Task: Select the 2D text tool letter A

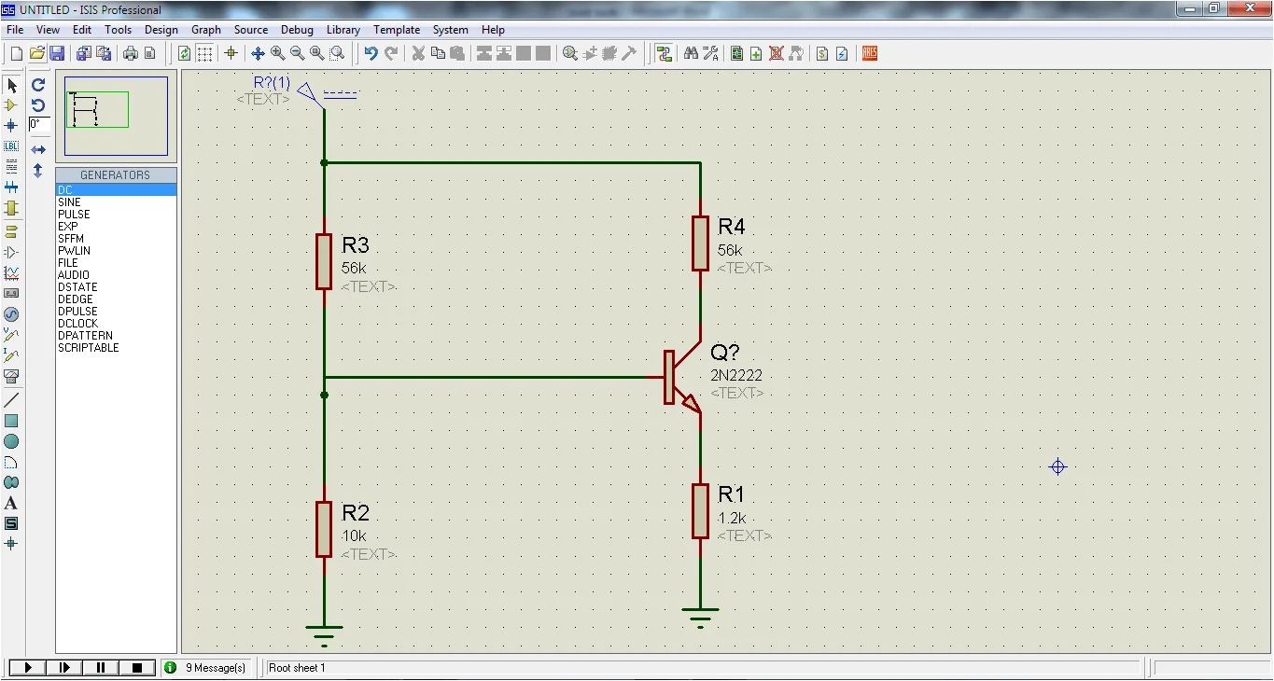Action: click(11, 503)
